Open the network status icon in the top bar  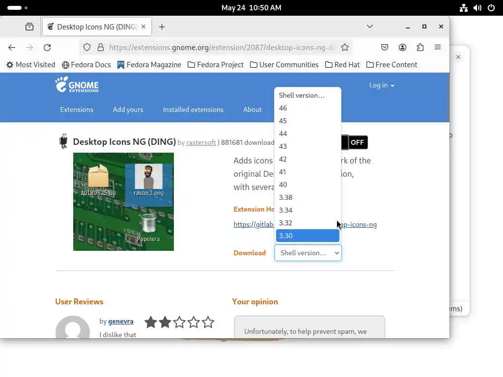(x=464, y=8)
